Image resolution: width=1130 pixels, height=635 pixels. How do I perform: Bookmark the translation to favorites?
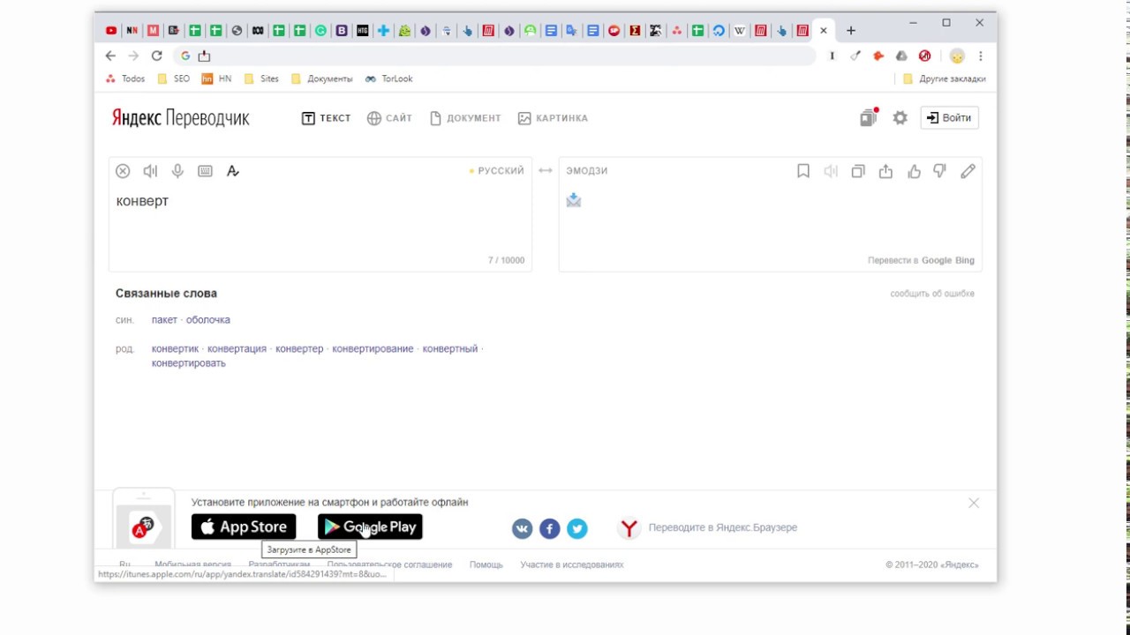803,171
